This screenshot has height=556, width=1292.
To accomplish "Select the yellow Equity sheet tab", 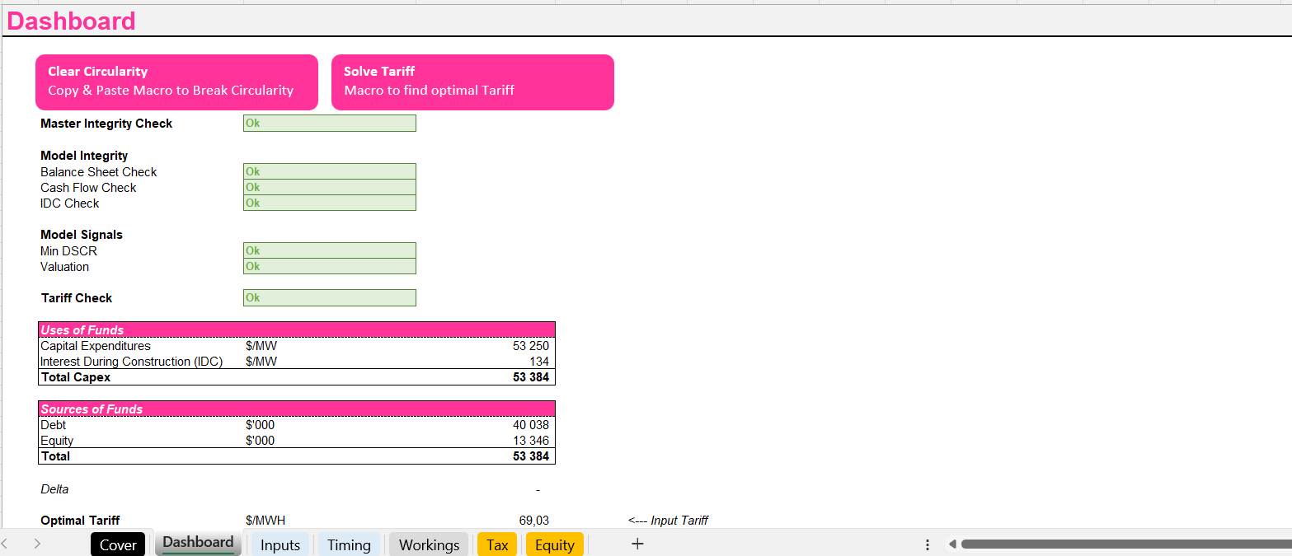I will click(554, 544).
